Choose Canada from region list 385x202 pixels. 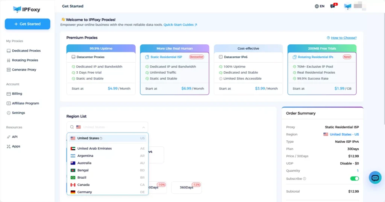[x=108, y=185]
